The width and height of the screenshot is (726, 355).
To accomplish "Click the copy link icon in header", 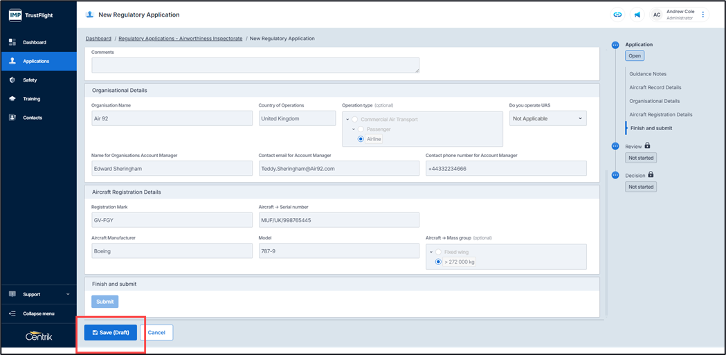I will tap(617, 15).
